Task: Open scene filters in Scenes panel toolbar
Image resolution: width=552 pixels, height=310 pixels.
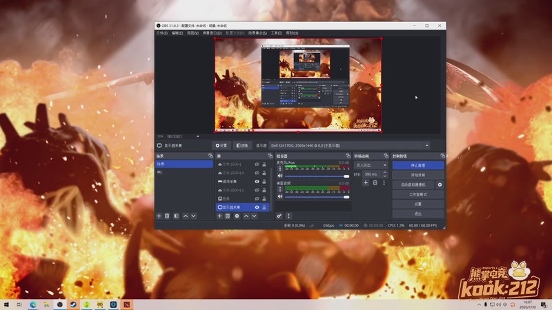Action: point(176,216)
